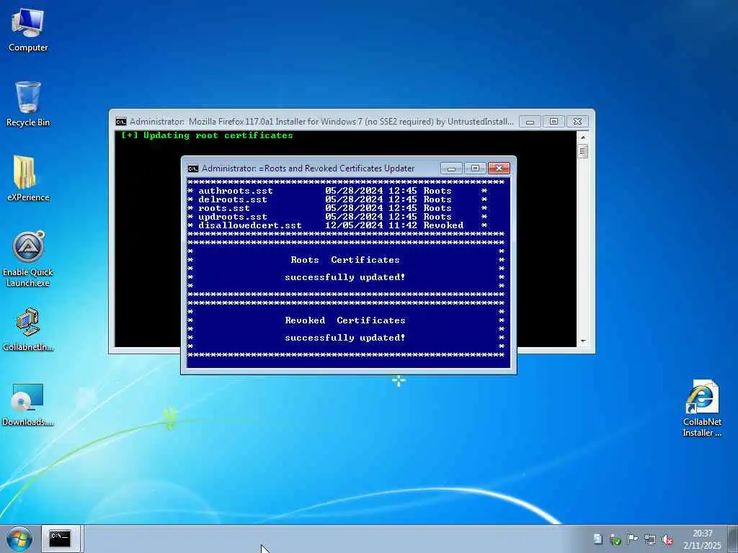The image size is (738, 553).
Task: Select the CollabnetIn... desktop icon
Action: [28, 329]
